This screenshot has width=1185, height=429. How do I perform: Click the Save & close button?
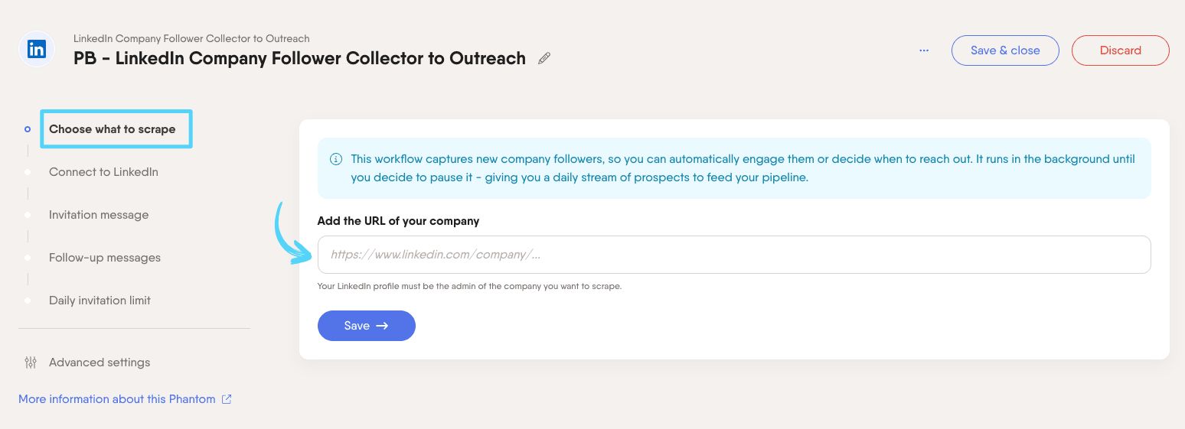1005,50
